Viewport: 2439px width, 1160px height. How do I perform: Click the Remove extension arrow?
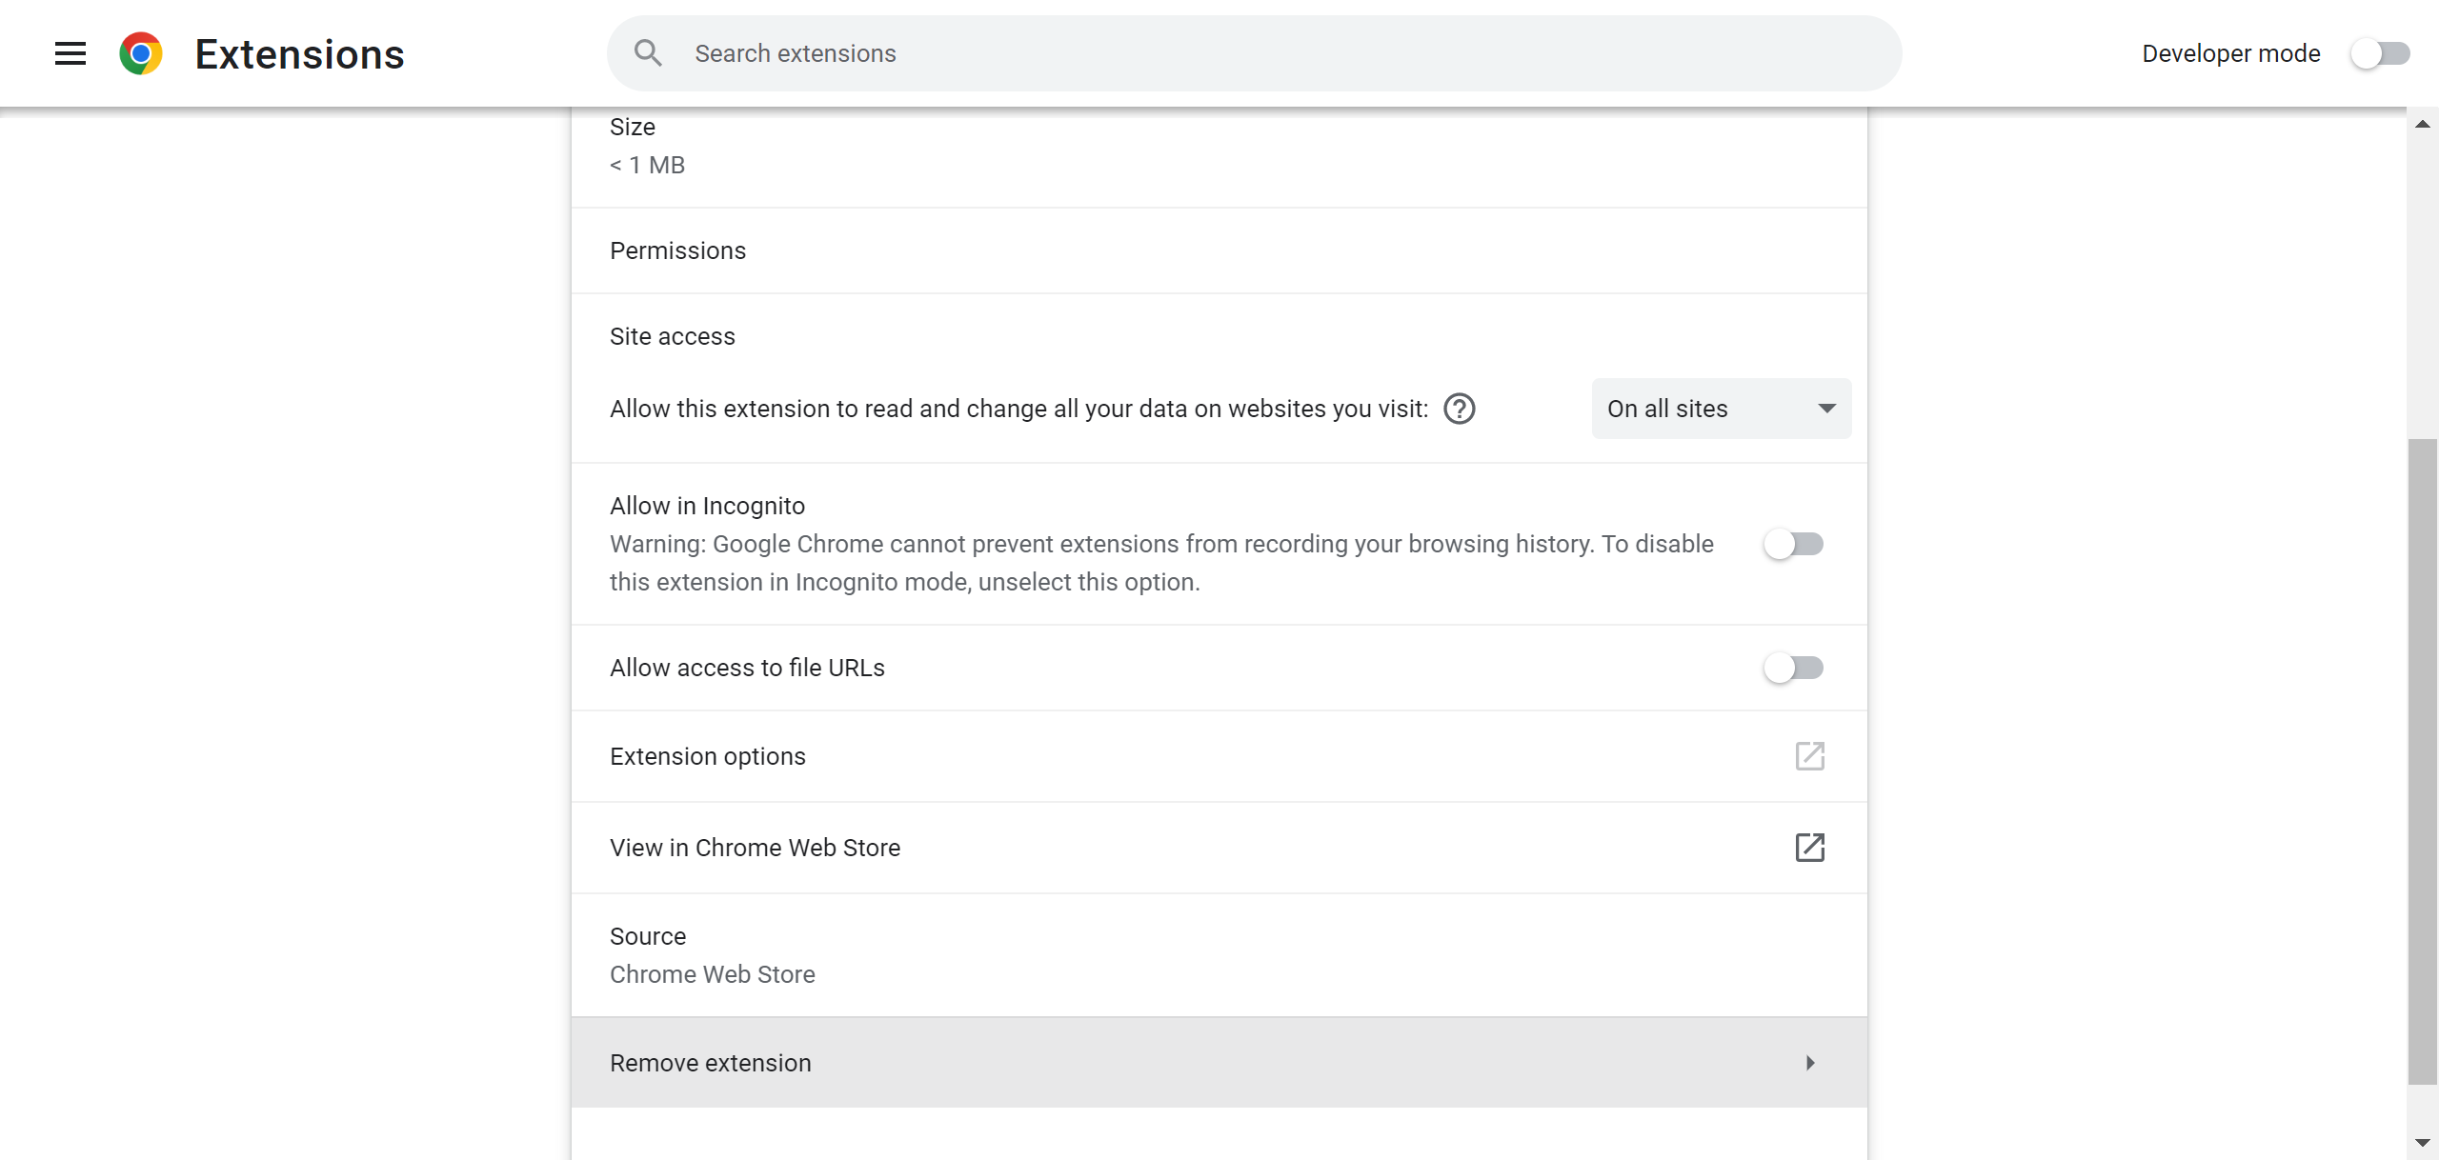click(x=1810, y=1063)
